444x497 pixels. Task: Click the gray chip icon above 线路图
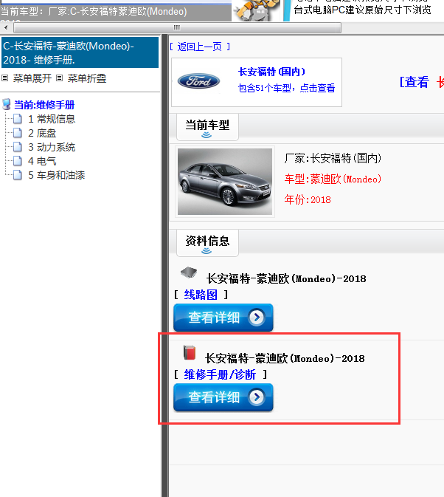click(189, 273)
